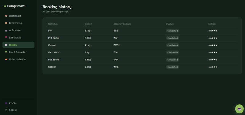
Task: Click the Completed badge for Iron
Action: [172, 31]
